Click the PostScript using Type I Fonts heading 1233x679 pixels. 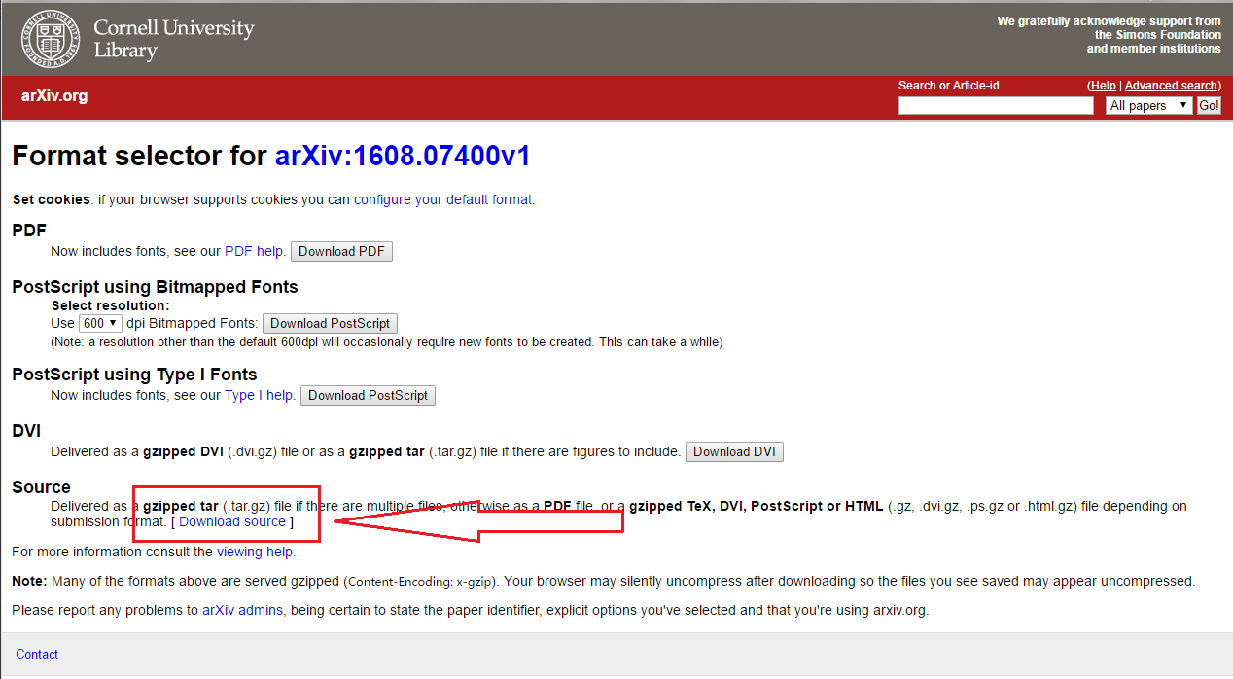[x=134, y=375]
